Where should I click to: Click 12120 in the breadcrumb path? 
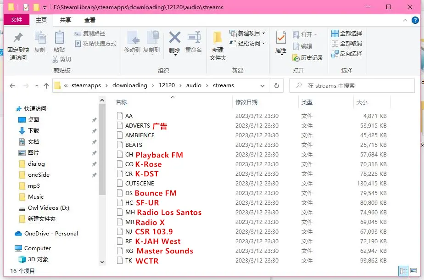click(167, 85)
